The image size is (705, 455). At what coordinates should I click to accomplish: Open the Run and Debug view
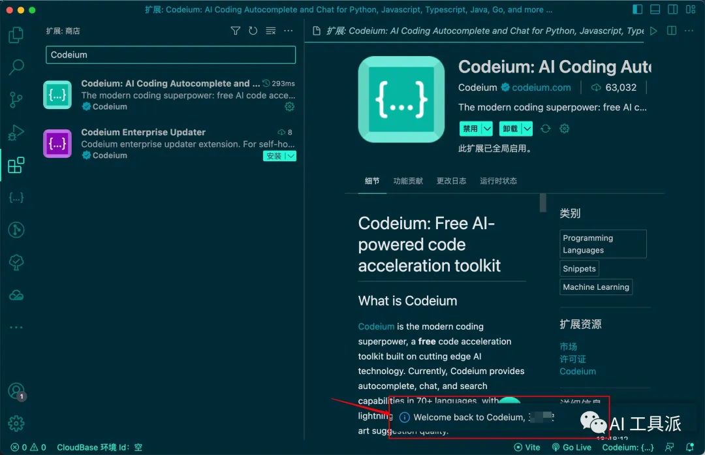(16, 133)
